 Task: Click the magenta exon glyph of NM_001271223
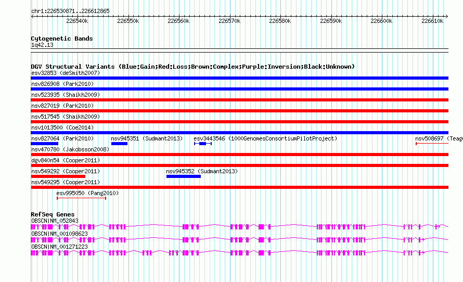(x=239, y=253)
